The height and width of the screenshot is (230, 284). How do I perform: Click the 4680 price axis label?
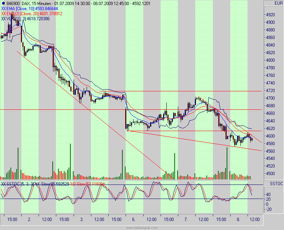pyautogui.click(x=270, y=106)
